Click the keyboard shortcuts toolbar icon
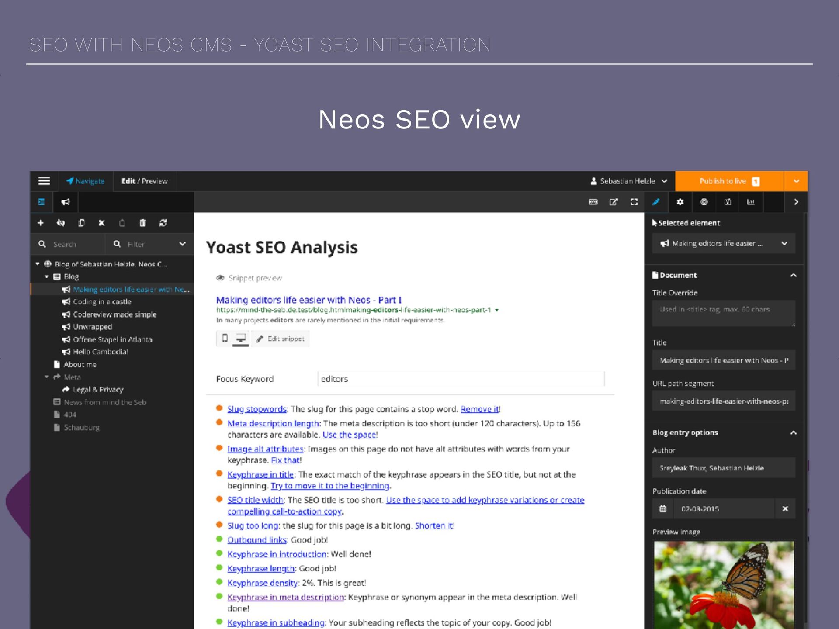Image resolution: width=839 pixels, height=629 pixels. point(593,202)
